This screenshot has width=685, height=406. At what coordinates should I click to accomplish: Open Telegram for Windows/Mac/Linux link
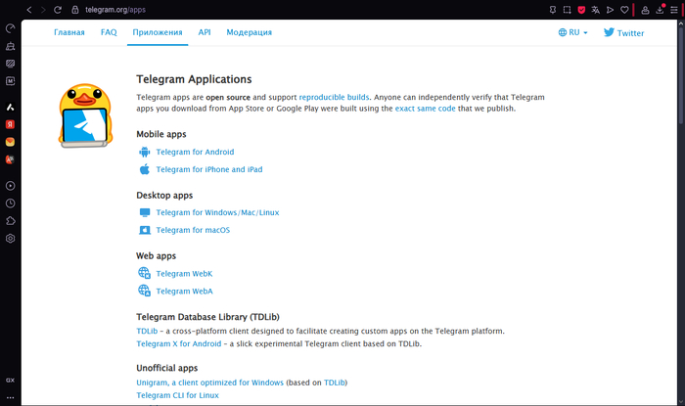pos(217,212)
